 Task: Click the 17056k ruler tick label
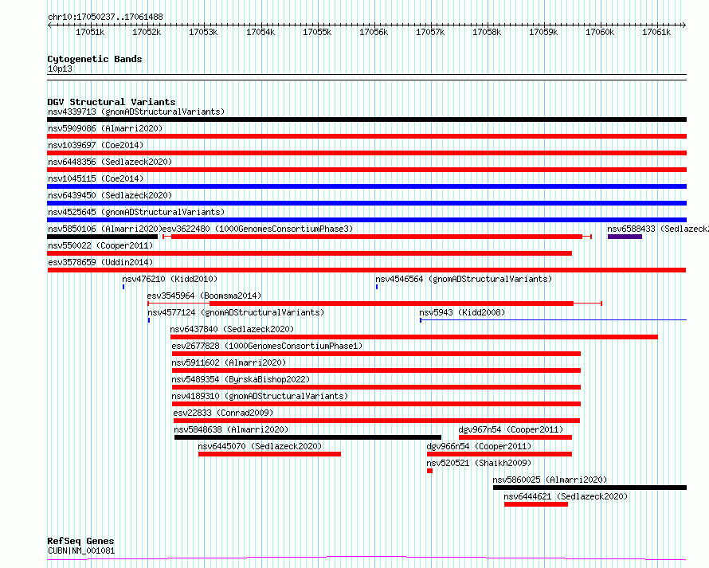click(374, 32)
